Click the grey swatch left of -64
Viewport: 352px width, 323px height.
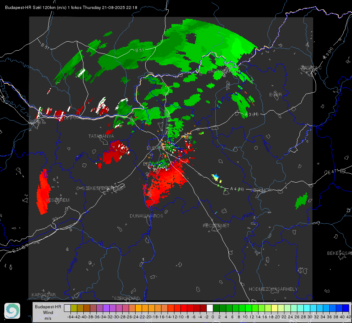(67, 308)
